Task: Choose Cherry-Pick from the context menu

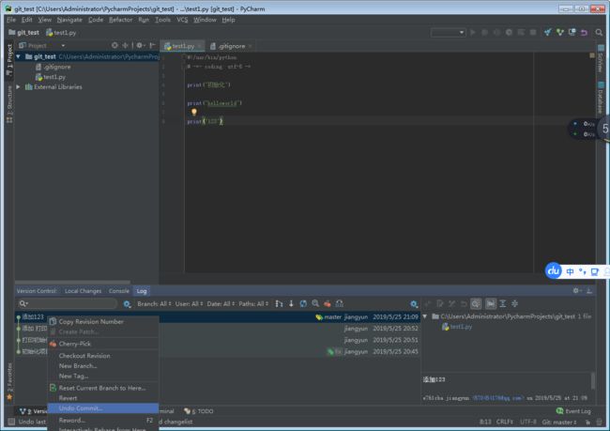Action: [x=103, y=344]
